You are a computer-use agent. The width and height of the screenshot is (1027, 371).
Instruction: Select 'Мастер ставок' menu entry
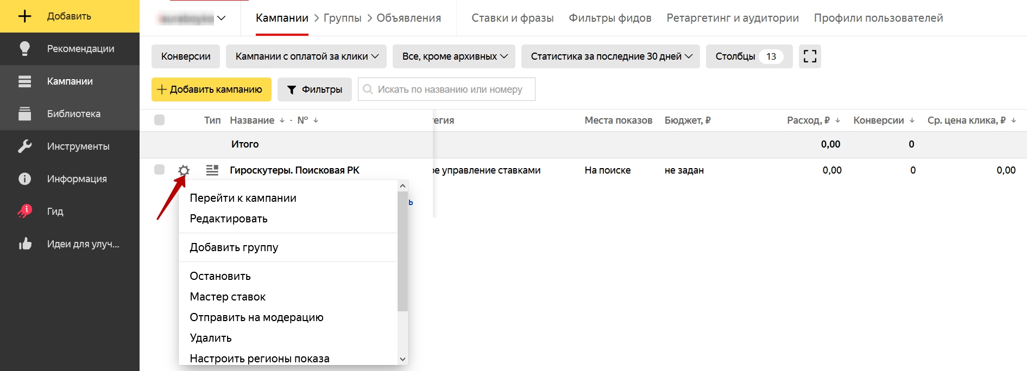pos(228,297)
